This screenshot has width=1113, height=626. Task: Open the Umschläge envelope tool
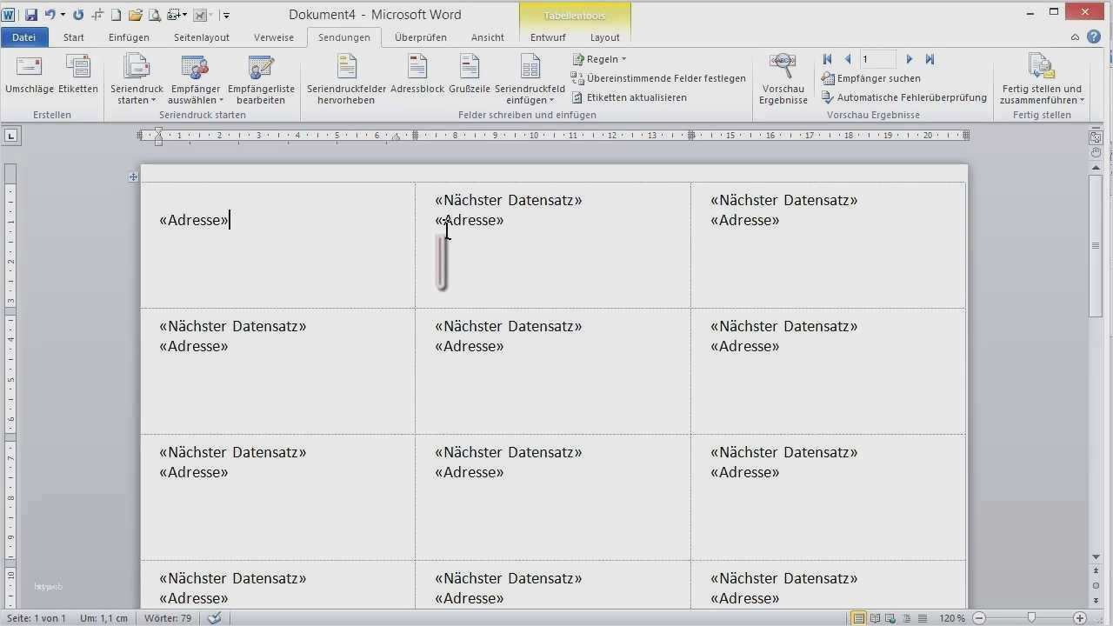click(x=30, y=75)
